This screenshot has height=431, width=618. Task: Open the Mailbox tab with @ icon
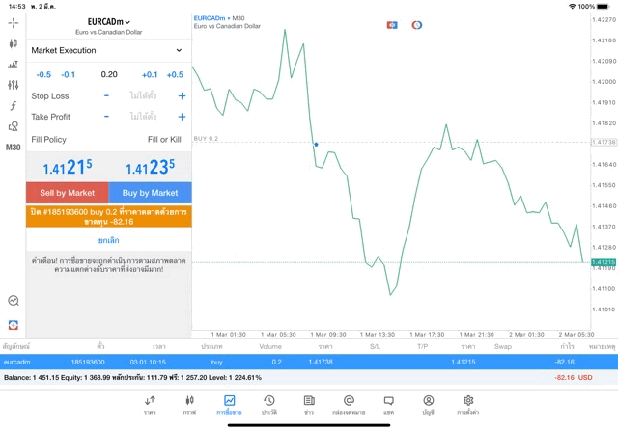(x=349, y=405)
